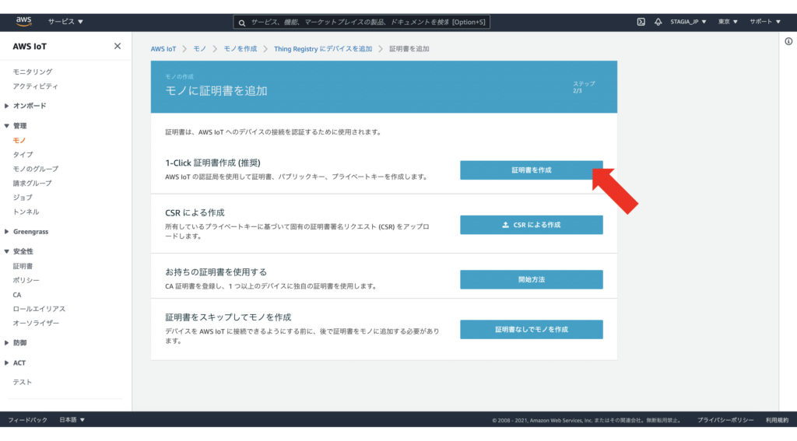Close the AWS IoT sidebar panel

[118, 46]
